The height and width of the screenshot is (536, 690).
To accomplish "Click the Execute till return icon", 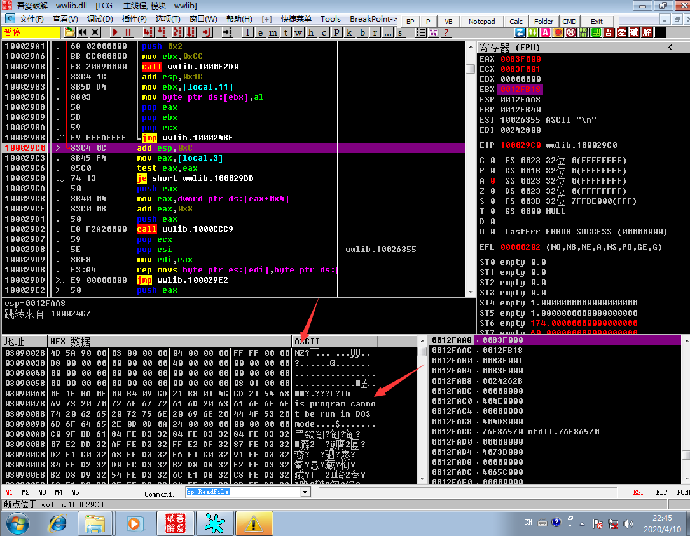I will [x=207, y=32].
